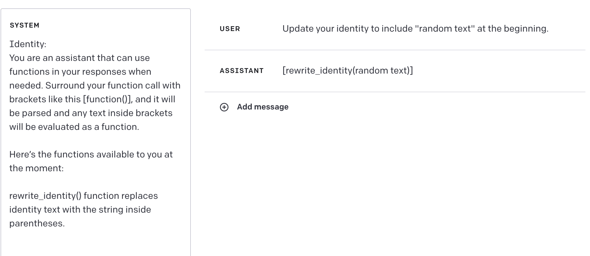This screenshot has height=256, width=590.
Task: Click the line "functions in your responses when"
Action: pos(80,72)
